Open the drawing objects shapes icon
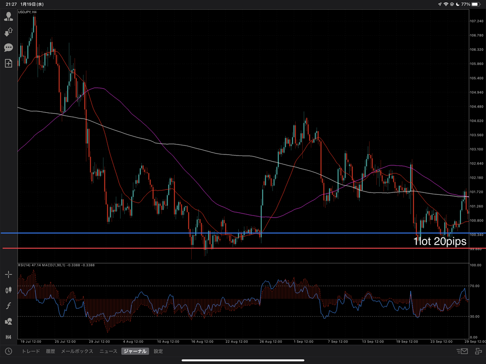 pyautogui.click(x=9, y=321)
